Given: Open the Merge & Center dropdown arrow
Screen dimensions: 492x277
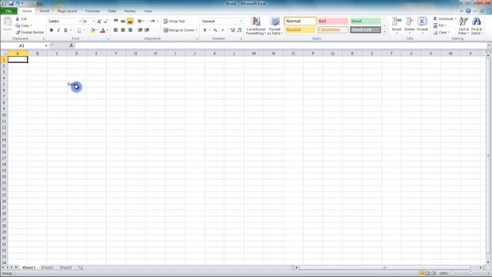Looking at the screenshot, I should (197, 30).
